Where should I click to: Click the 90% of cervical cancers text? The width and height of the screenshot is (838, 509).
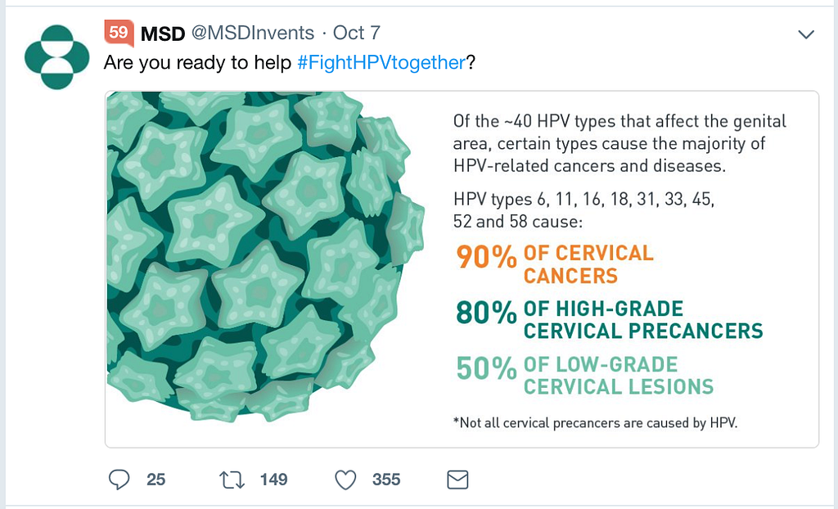click(554, 264)
